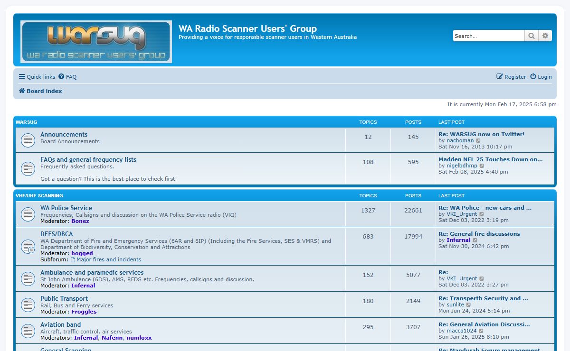
Task: Click the search magnifier button
Action: coord(532,36)
